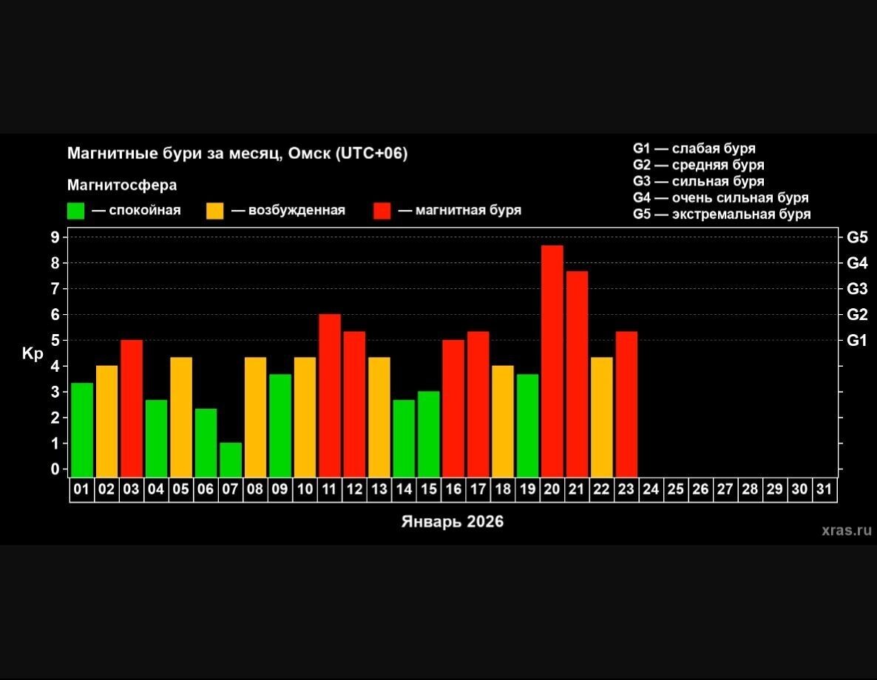Viewport: 877px width, 680px height.
Task: Click date label 18 on the axis
Action: coord(503,489)
